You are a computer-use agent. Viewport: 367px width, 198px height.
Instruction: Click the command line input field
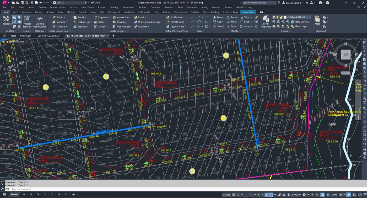[x=183, y=189]
